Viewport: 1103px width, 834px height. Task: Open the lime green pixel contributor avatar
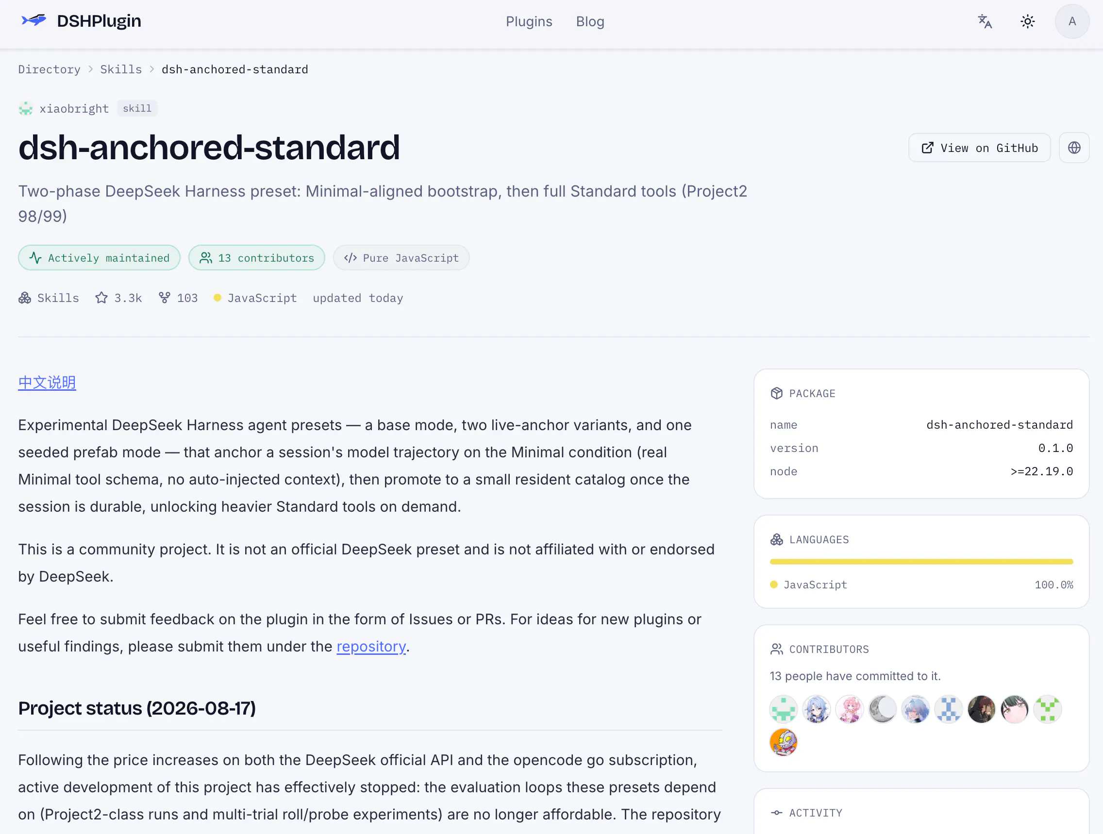point(1048,709)
